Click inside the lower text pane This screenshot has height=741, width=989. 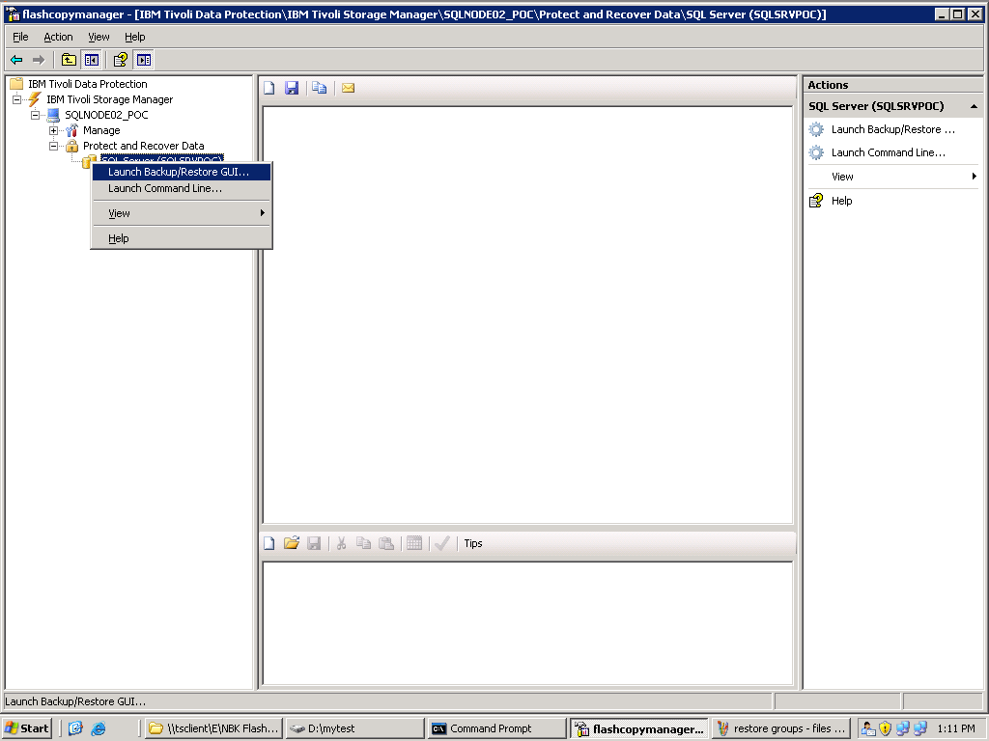pos(527,622)
